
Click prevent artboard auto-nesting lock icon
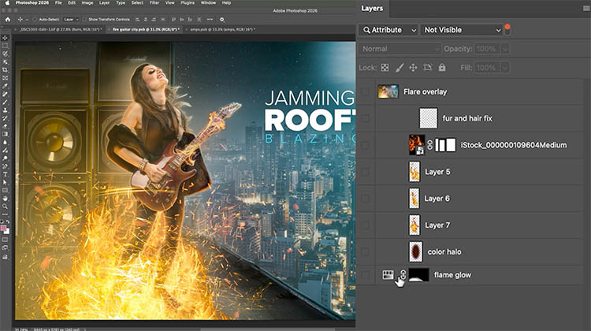coord(428,69)
